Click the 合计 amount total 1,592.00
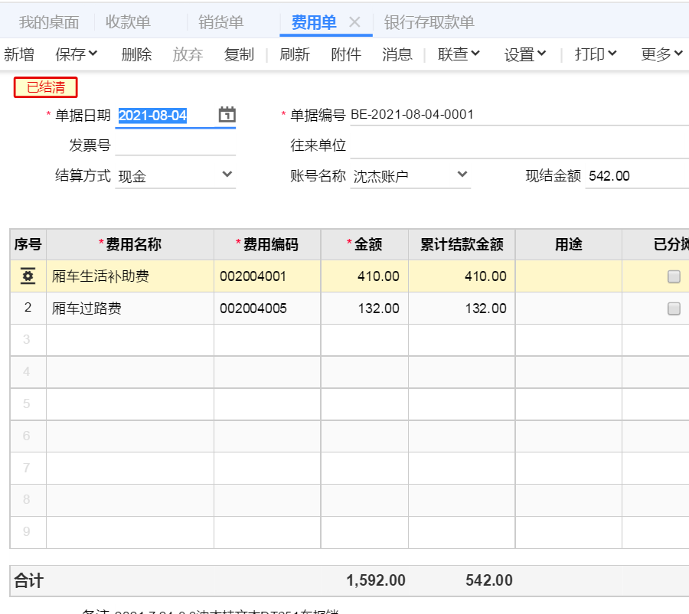 (376, 580)
